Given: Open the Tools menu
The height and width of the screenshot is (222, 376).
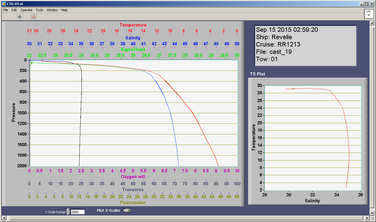Looking at the screenshot, I should [x=39, y=10].
